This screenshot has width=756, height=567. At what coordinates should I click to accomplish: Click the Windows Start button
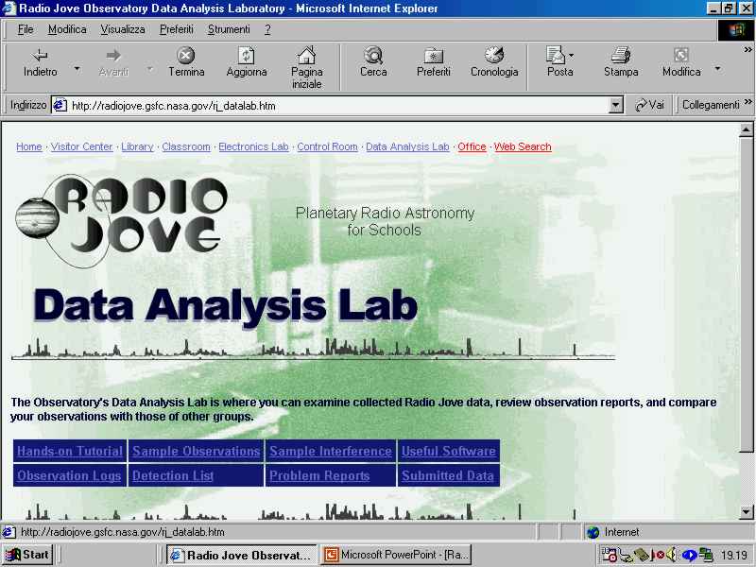[x=27, y=555]
